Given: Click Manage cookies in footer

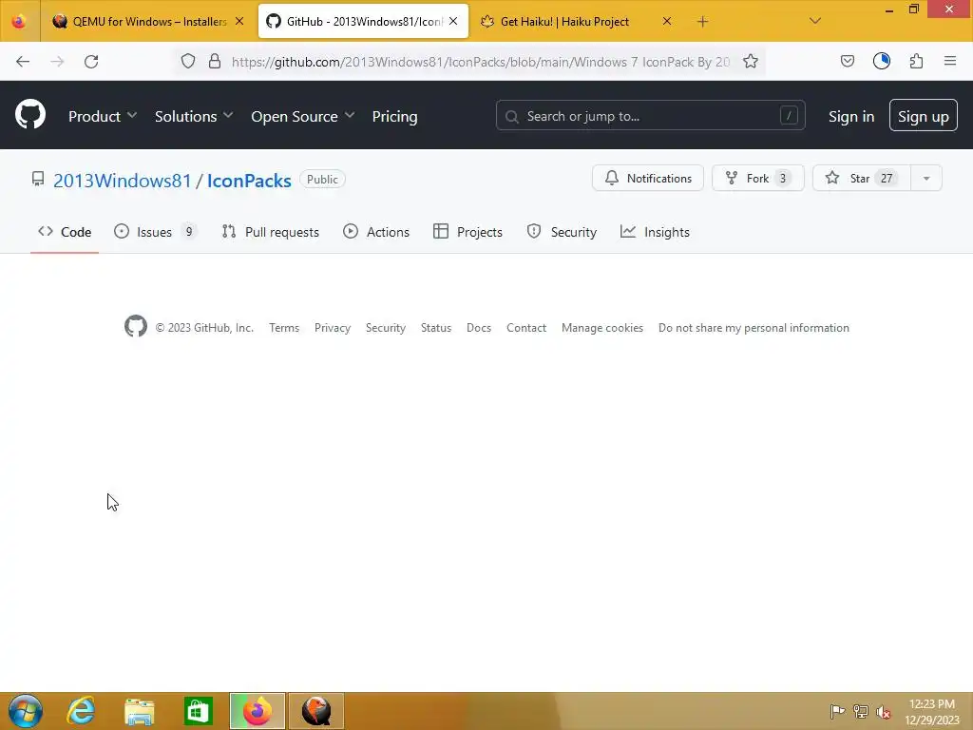Looking at the screenshot, I should point(601,328).
